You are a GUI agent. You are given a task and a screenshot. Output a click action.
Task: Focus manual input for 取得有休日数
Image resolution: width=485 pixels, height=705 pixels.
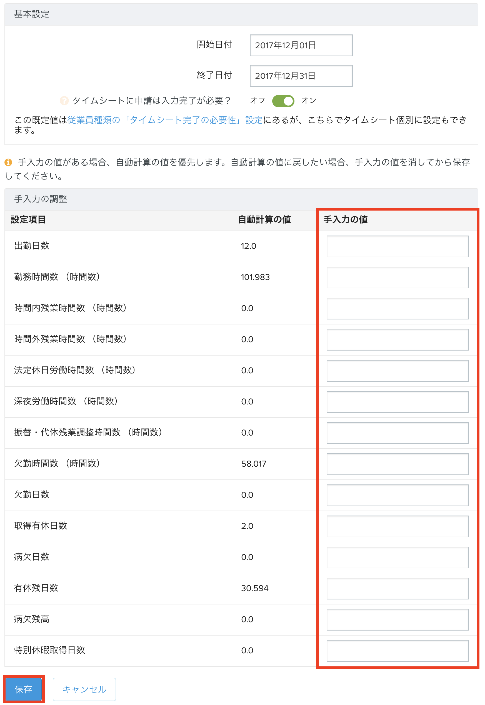pos(397,526)
